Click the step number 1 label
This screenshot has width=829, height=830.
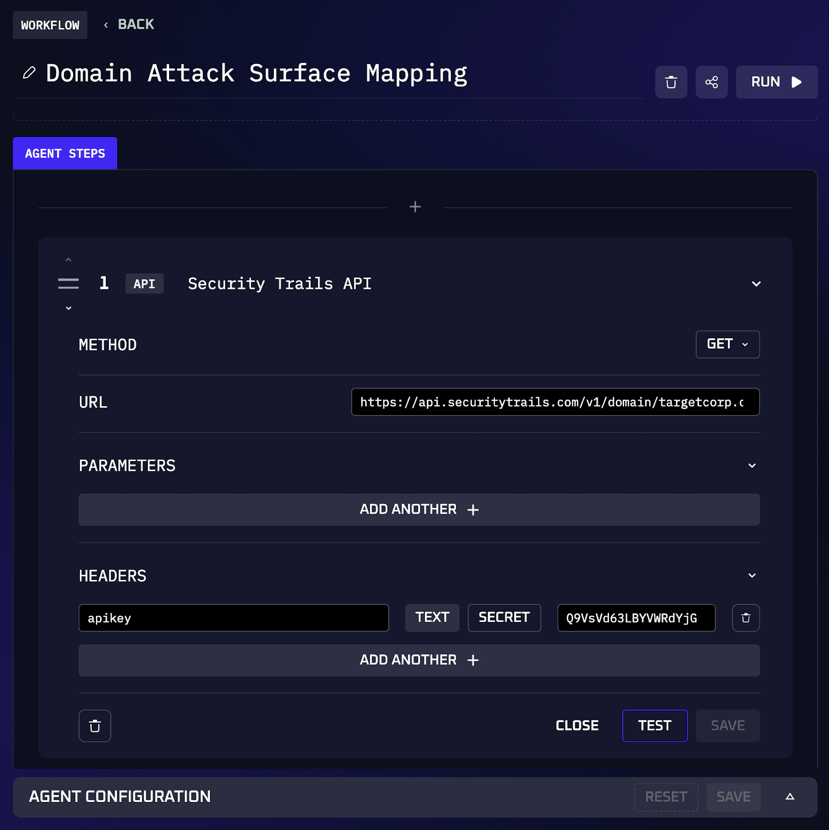pyautogui.click(x=104, y=283)
